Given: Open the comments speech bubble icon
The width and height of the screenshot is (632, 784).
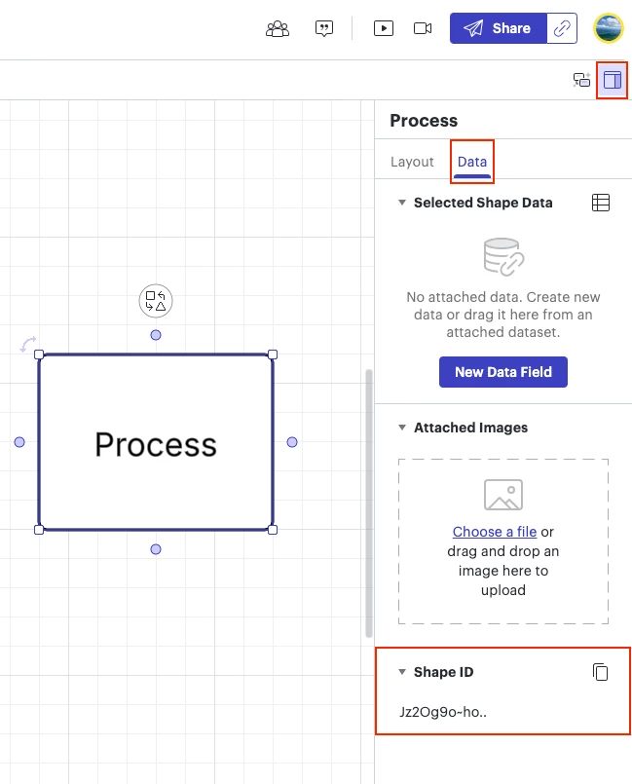Looking at the screenshot, I should pyautogui.click(x=324, y=28).
